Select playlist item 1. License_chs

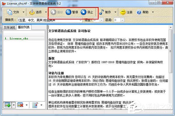tap(24, 39)
